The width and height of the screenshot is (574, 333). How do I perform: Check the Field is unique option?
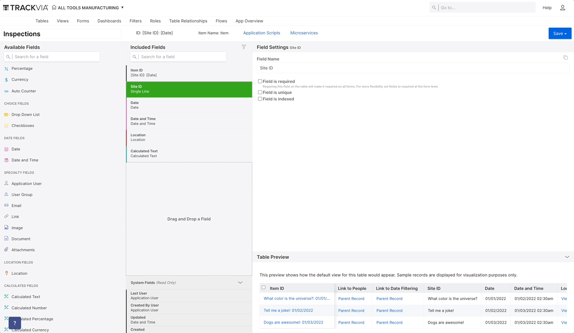(x=260, y=92)
